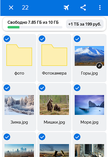Uncheck the Фотокамера folder checkmark
Image resolution: width=108 pixels, height=157 pixels.
point(42,39)
